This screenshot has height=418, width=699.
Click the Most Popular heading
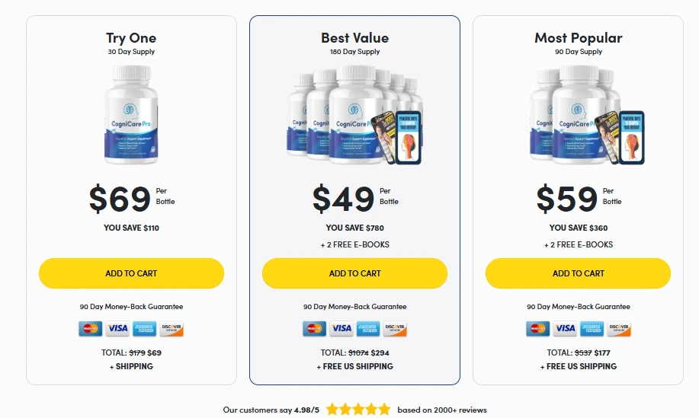pos(578,37)
